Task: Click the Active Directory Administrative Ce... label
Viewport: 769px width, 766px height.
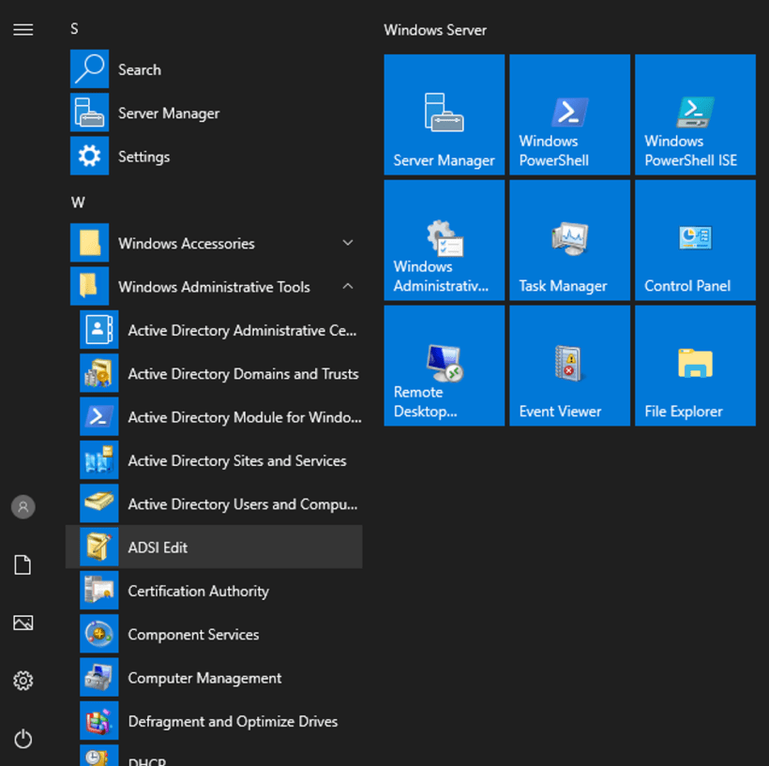Action: [242, 331]
